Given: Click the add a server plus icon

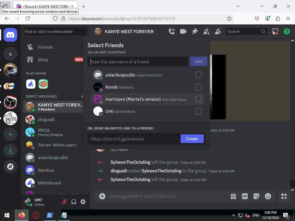Looking at the screenshot, I should tap(10, 134).
